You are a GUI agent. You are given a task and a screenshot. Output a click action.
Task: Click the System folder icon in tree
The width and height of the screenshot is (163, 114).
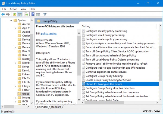(15, 20)
